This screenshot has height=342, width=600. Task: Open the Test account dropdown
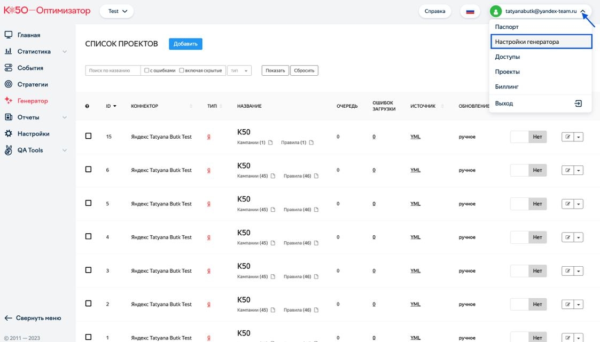[116, 11]
